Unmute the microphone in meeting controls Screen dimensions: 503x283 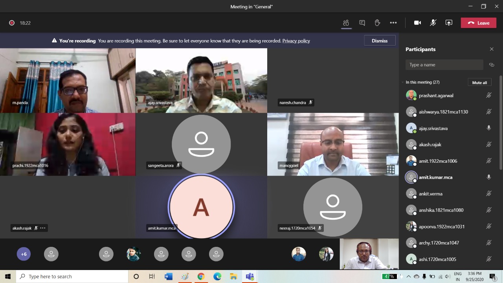click(433, 23)
